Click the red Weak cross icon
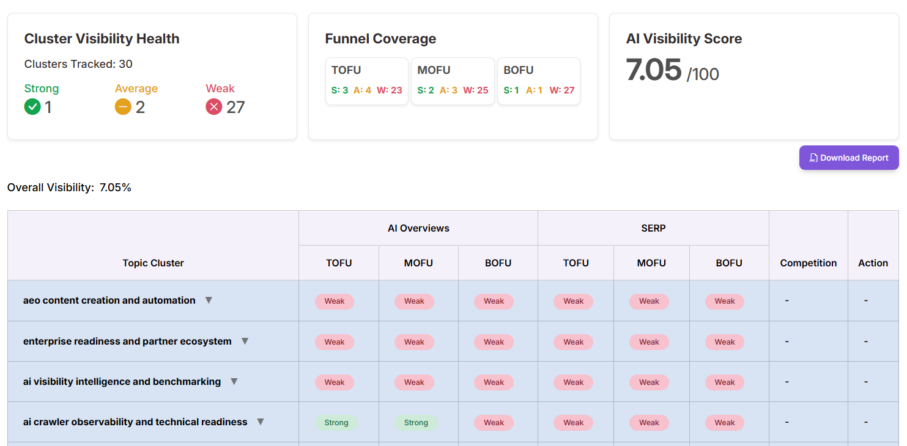 tap(213, 107)
